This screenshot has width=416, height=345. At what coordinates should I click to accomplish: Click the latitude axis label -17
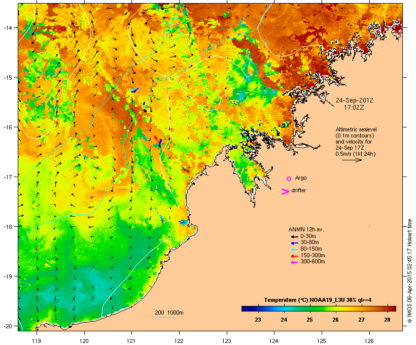[7, 177]
